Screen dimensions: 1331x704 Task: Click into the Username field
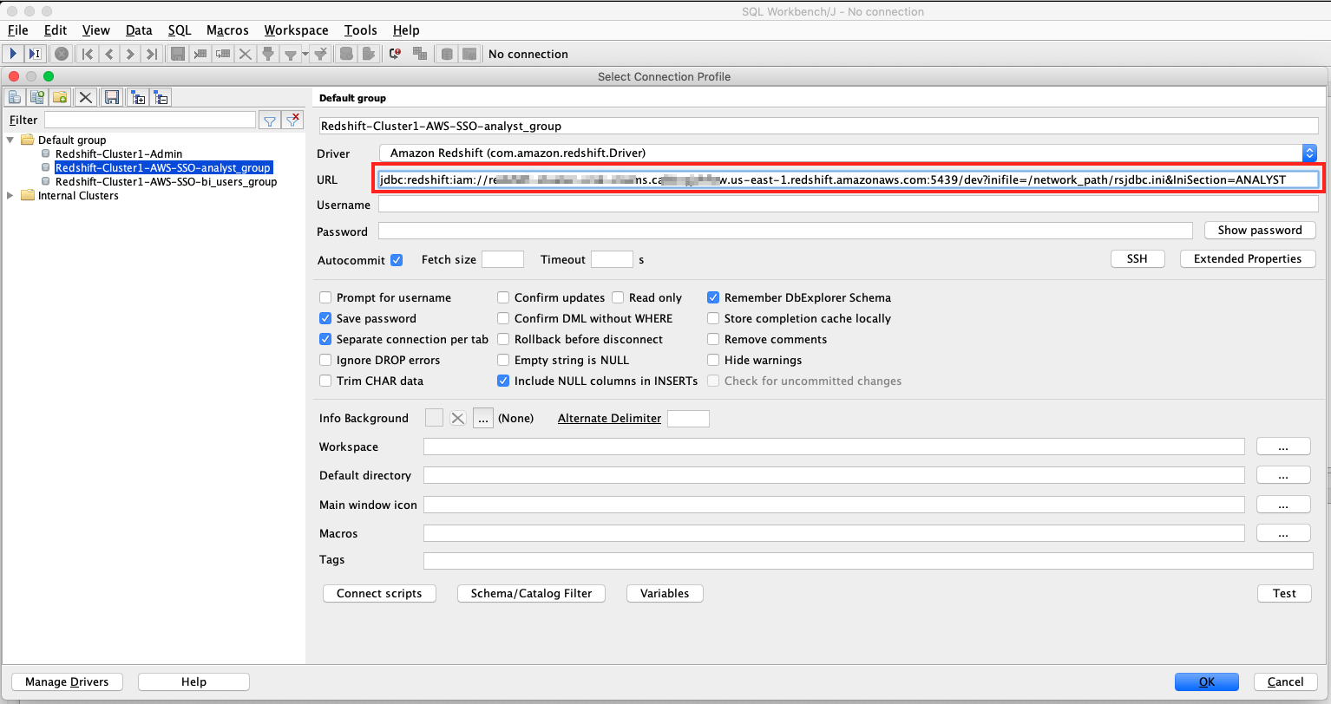point(848,205)
